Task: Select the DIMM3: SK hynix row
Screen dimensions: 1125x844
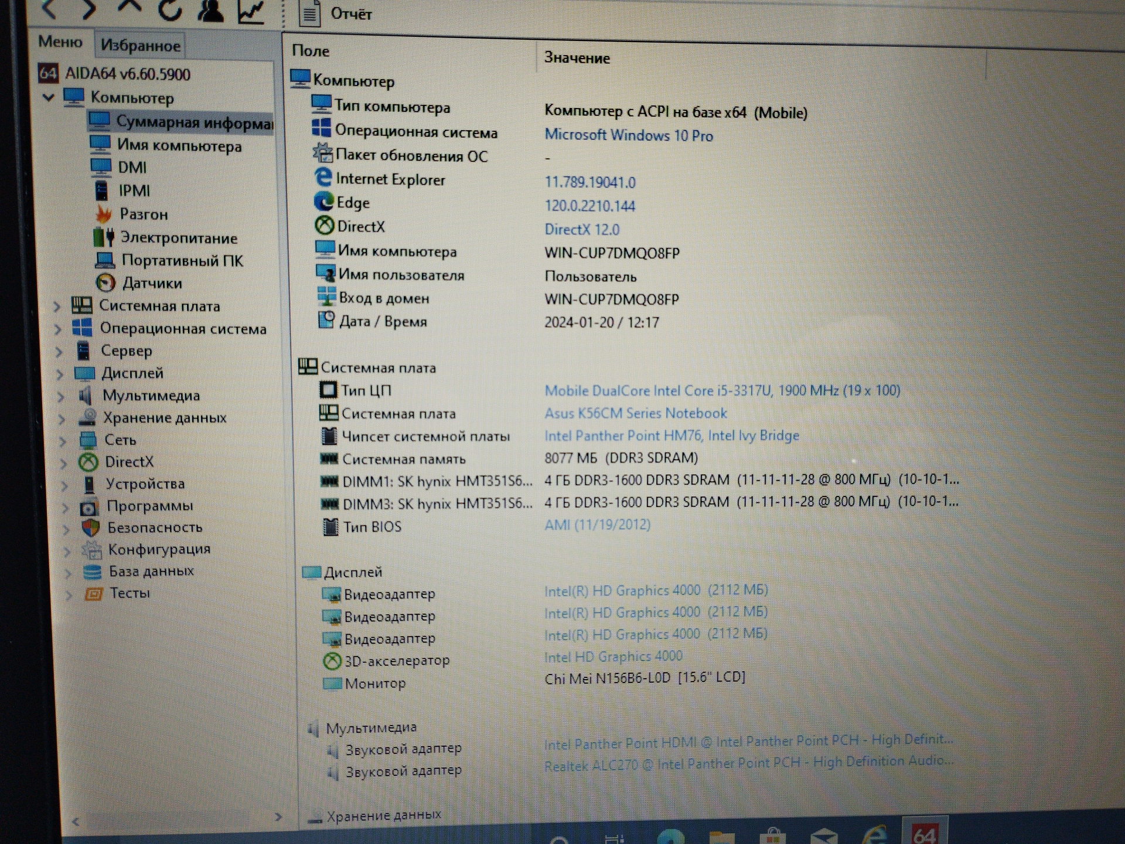Action: coord(640,503)
